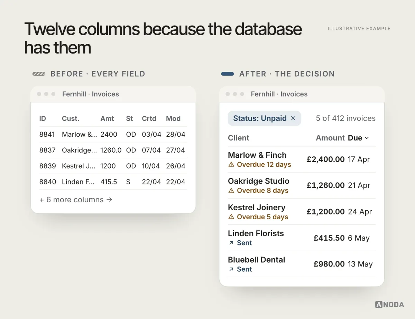Click the Overdue 5 days status

pos(262,217)
